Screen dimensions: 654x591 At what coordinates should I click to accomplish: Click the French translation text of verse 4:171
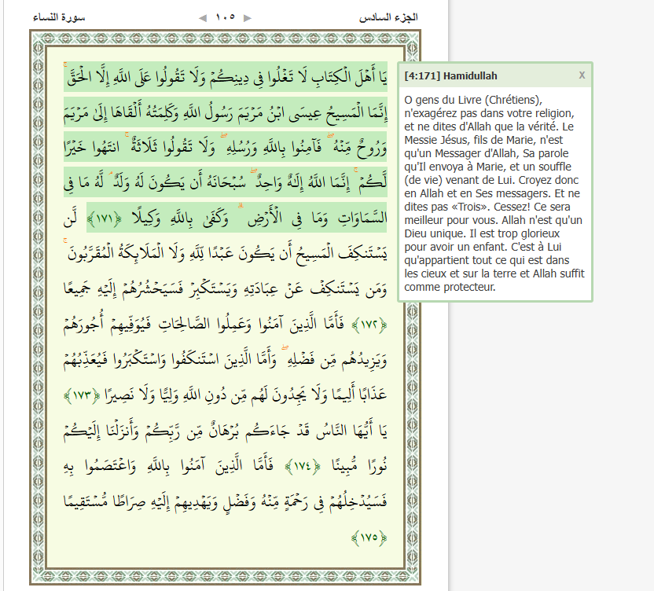494,193
